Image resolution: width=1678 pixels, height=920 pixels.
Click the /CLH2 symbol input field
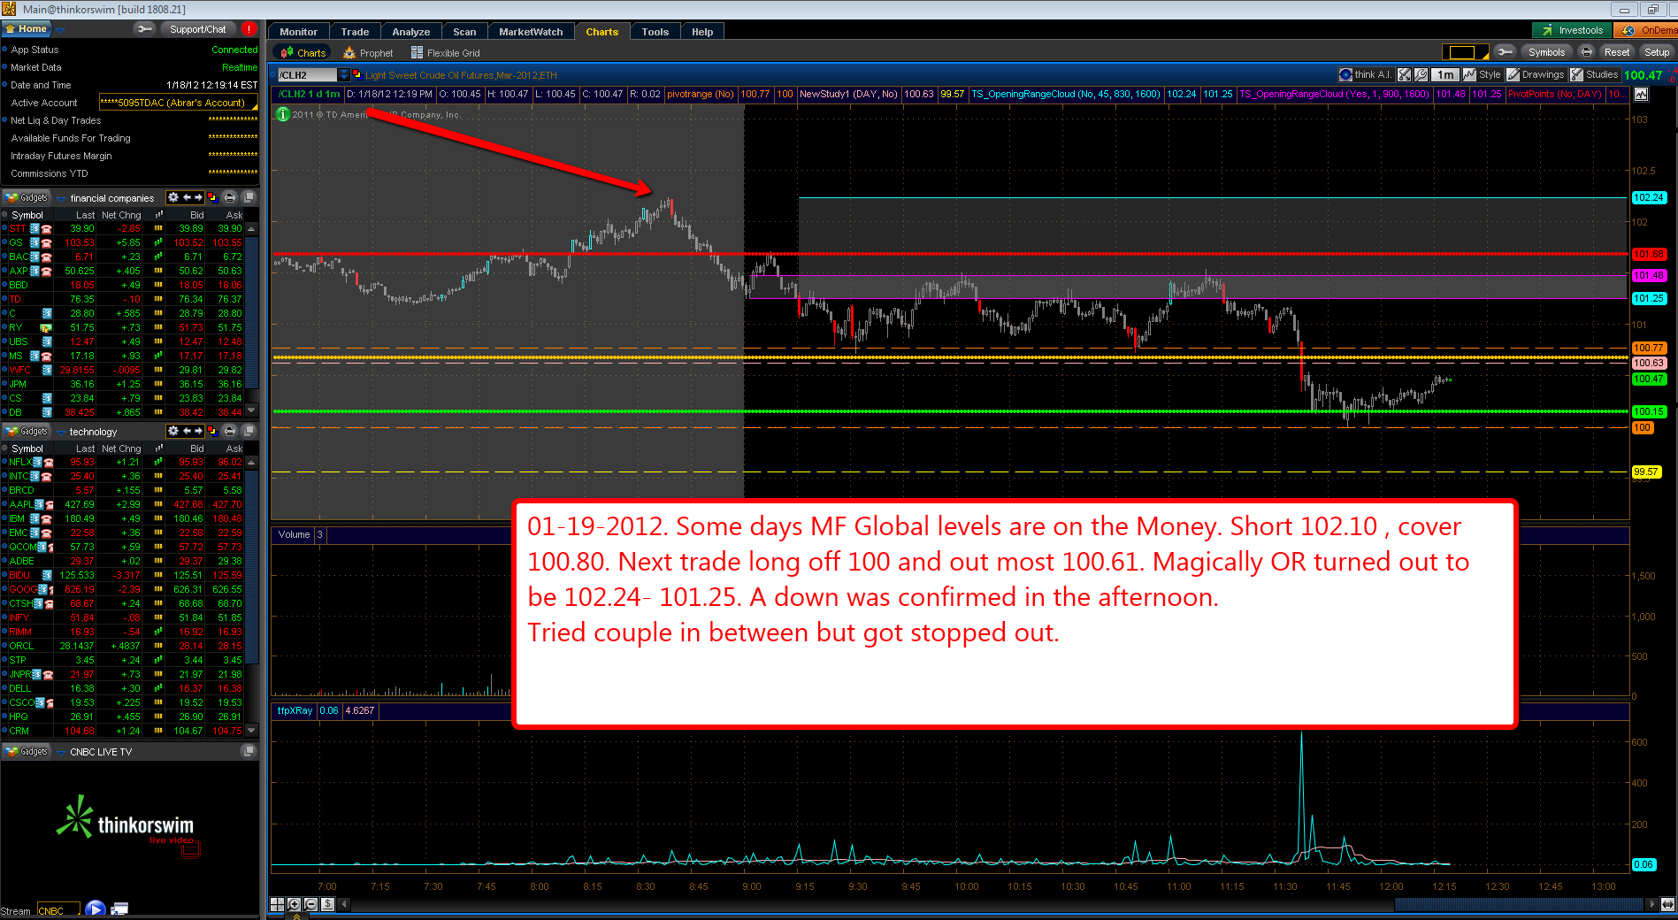click(x=307, y=75)
